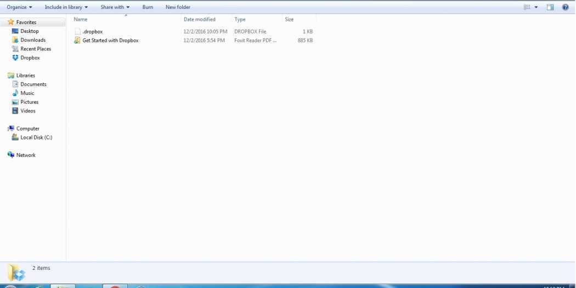
Task: Expand the Share with menu
Action: [115, 7]
